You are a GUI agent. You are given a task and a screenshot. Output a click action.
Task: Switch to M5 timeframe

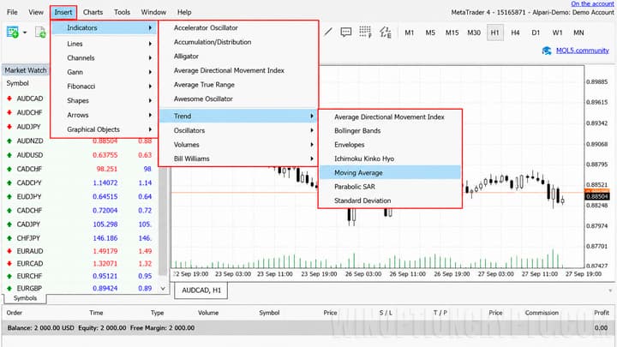point(430,33)
